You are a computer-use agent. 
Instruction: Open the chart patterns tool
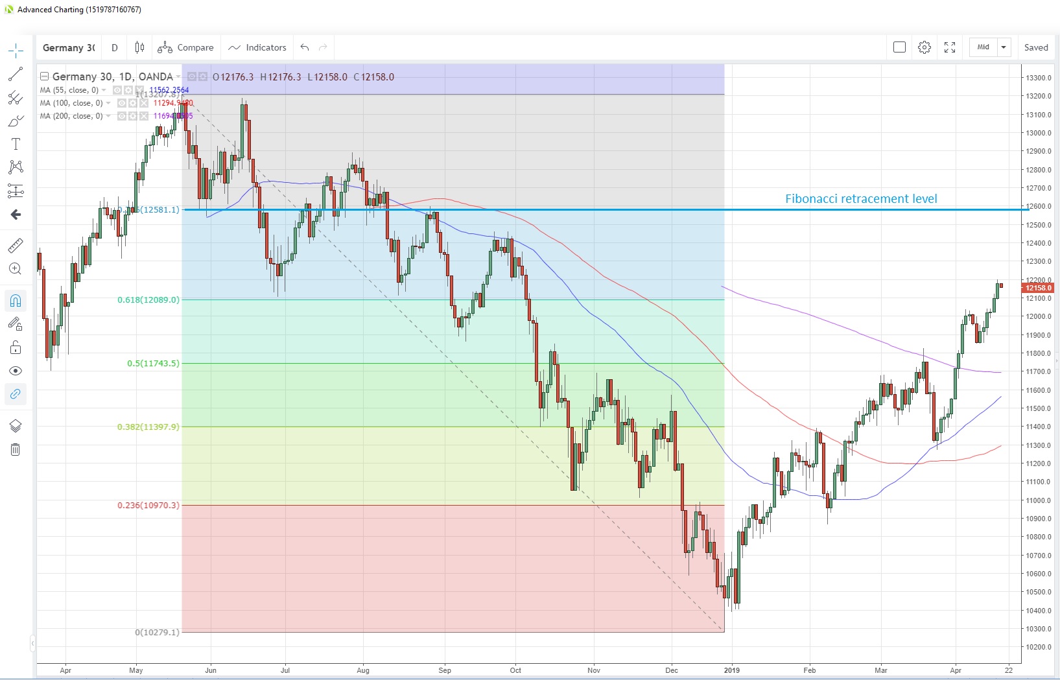[x=16, y=167]
